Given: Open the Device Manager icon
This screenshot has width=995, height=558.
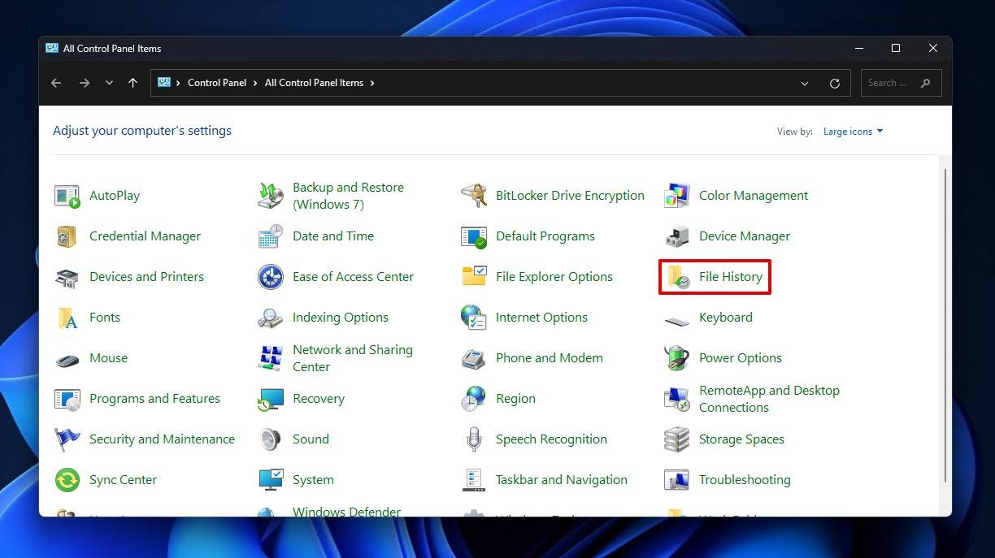Looking at the screenshot, I should click(677, 236).
